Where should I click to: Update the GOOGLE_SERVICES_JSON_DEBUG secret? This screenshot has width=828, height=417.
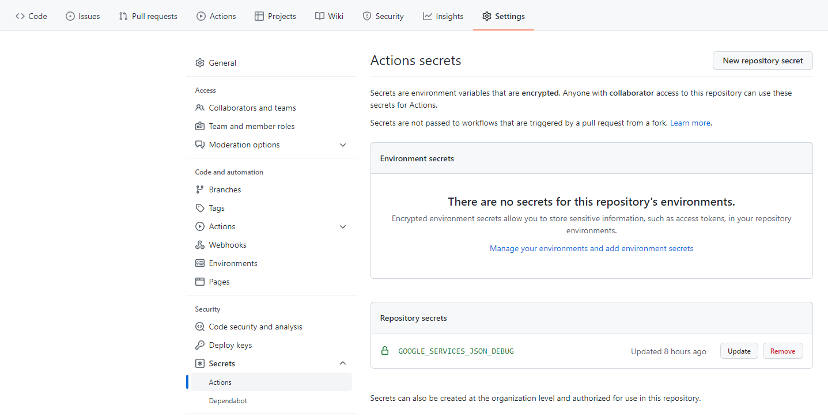click(739, 351)
